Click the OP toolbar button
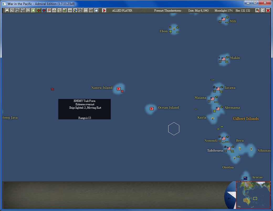 tap(86, 10)
